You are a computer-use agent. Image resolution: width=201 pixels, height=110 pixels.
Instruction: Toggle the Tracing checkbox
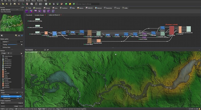[x=2, y=44]
